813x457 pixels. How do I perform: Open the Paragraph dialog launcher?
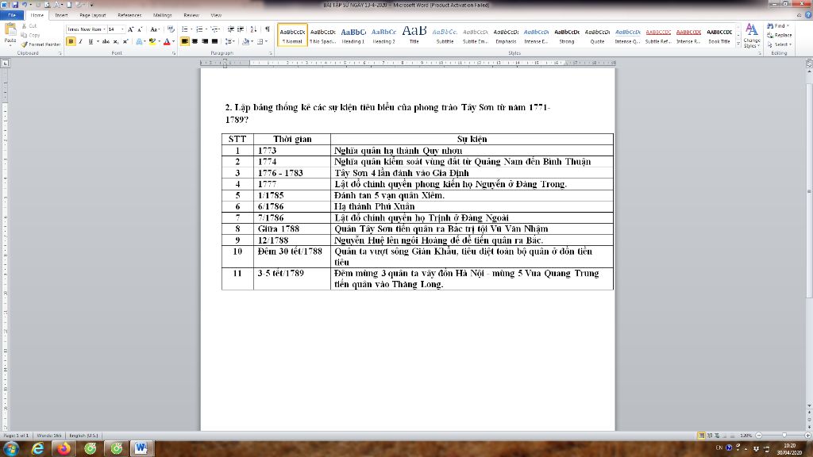271,53
